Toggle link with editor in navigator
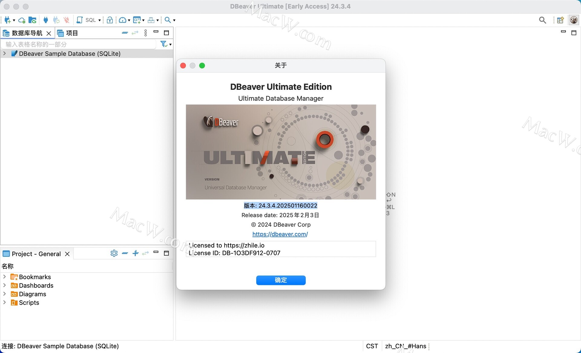 [x=135, y=33]
